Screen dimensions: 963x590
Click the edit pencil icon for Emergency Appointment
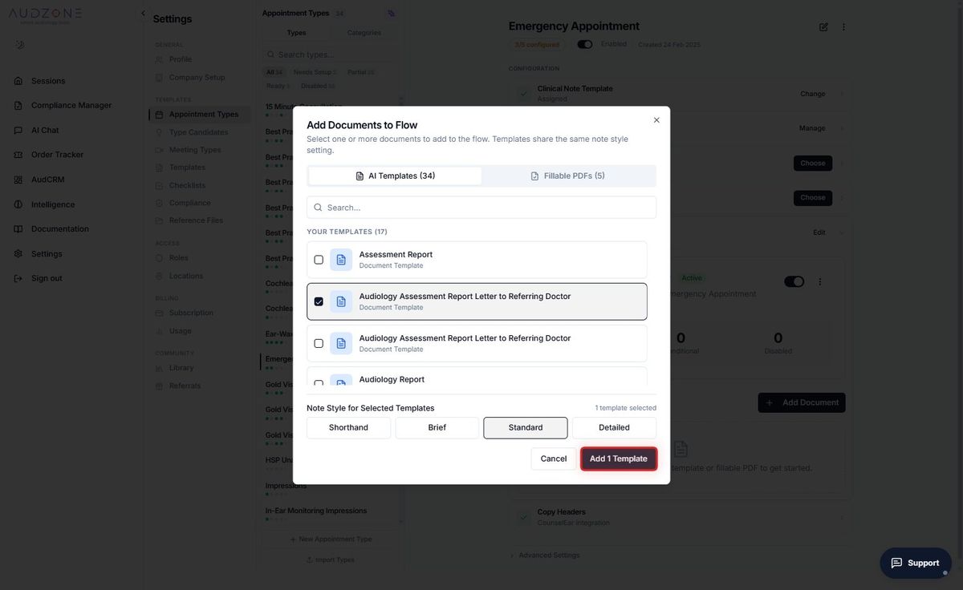point(823,26)
